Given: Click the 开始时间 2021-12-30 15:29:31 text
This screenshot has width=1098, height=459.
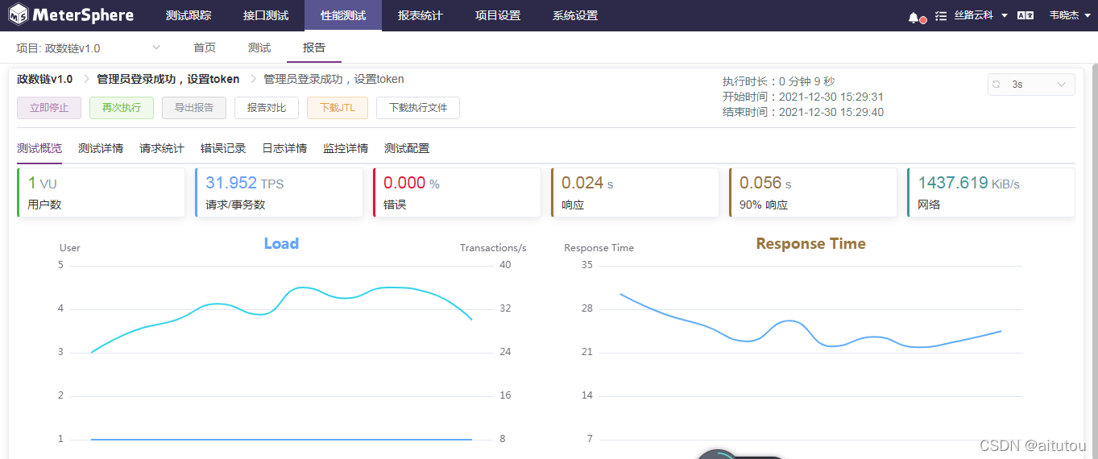Looking at the screenshot, I should (x=803, y=97).
